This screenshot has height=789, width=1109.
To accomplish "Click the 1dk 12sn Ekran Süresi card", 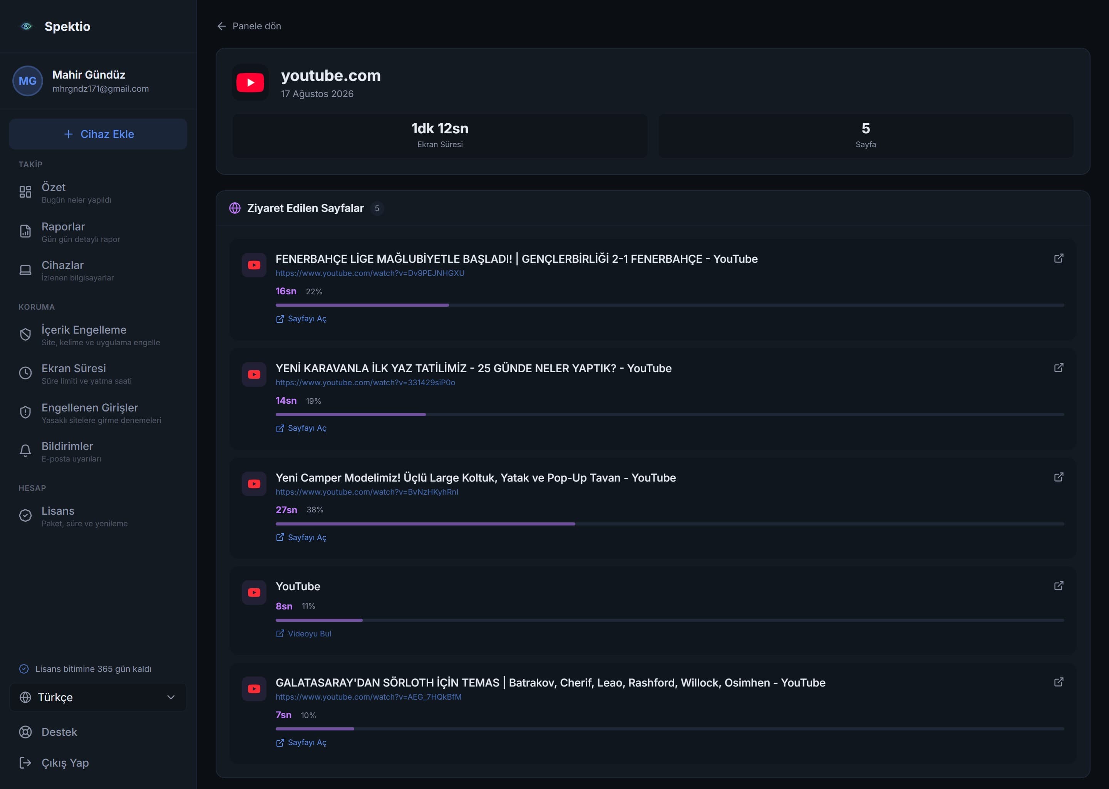I will (440, 136).
